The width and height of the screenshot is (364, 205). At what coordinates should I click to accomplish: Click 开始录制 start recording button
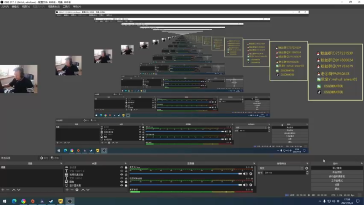point(337,172)
